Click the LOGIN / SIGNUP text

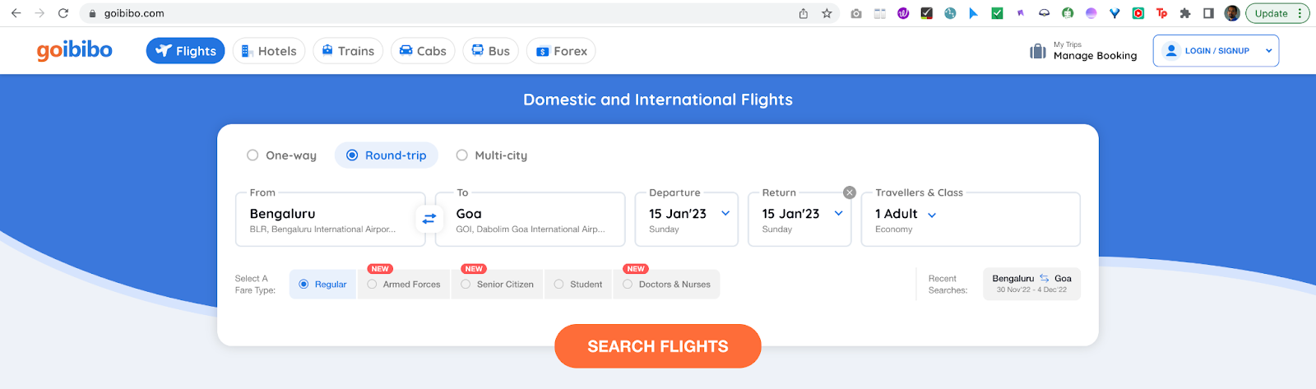(x=1216, y=51)
